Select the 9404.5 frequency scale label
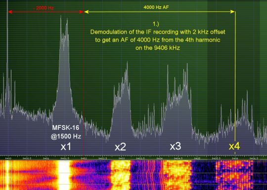 pyautogui.click(x=178, y=158)
